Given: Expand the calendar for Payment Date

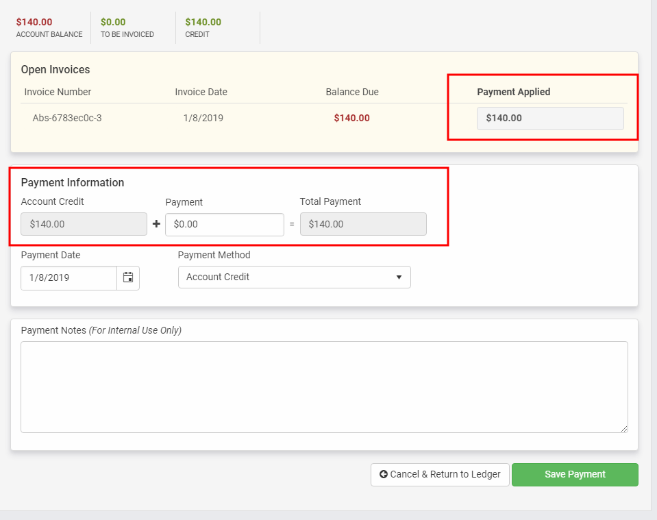Looking at the screenshot, I should coord(129,277).
